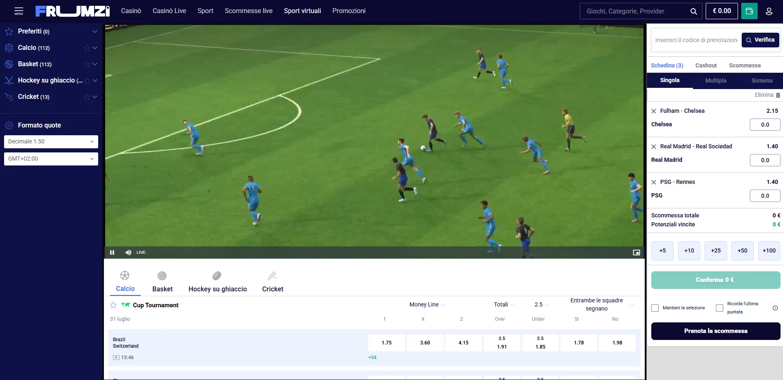Focus the booking code input field
Screen dimensions: 783x380
[696, 40]
